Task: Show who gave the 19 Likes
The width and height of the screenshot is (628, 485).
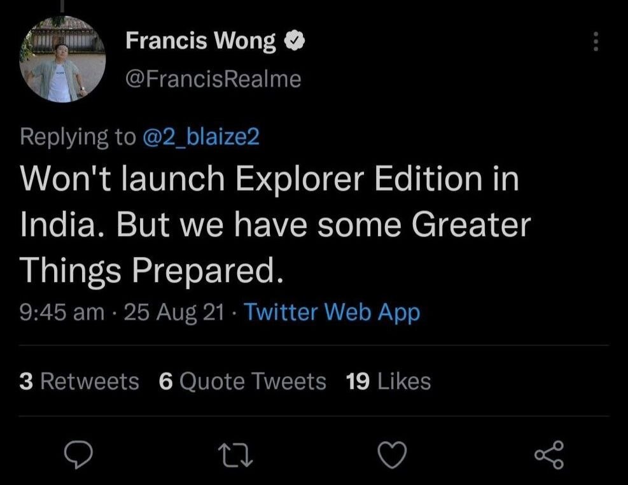Action: click(x=388, y=381)
